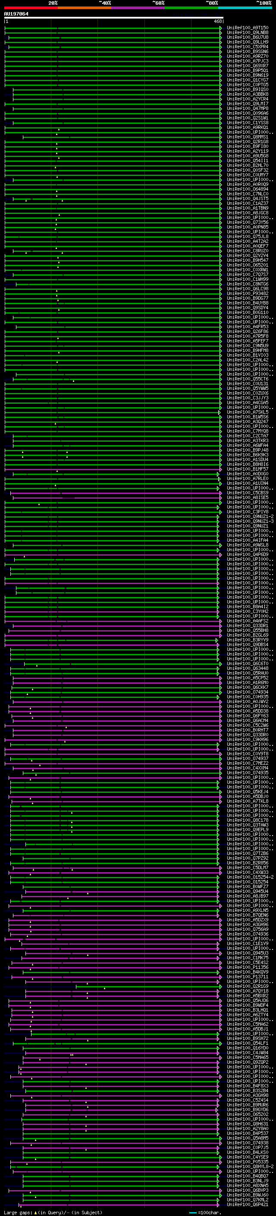Click the purple ~60% identity legend segment
The image size is (276, 1216).
point(138,8)
